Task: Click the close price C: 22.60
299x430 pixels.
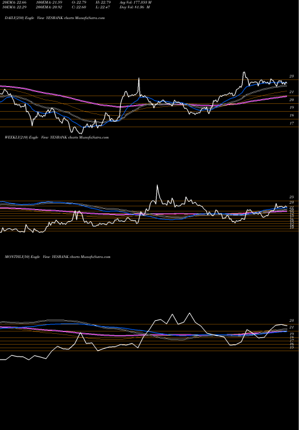Action: coord(78,7)
